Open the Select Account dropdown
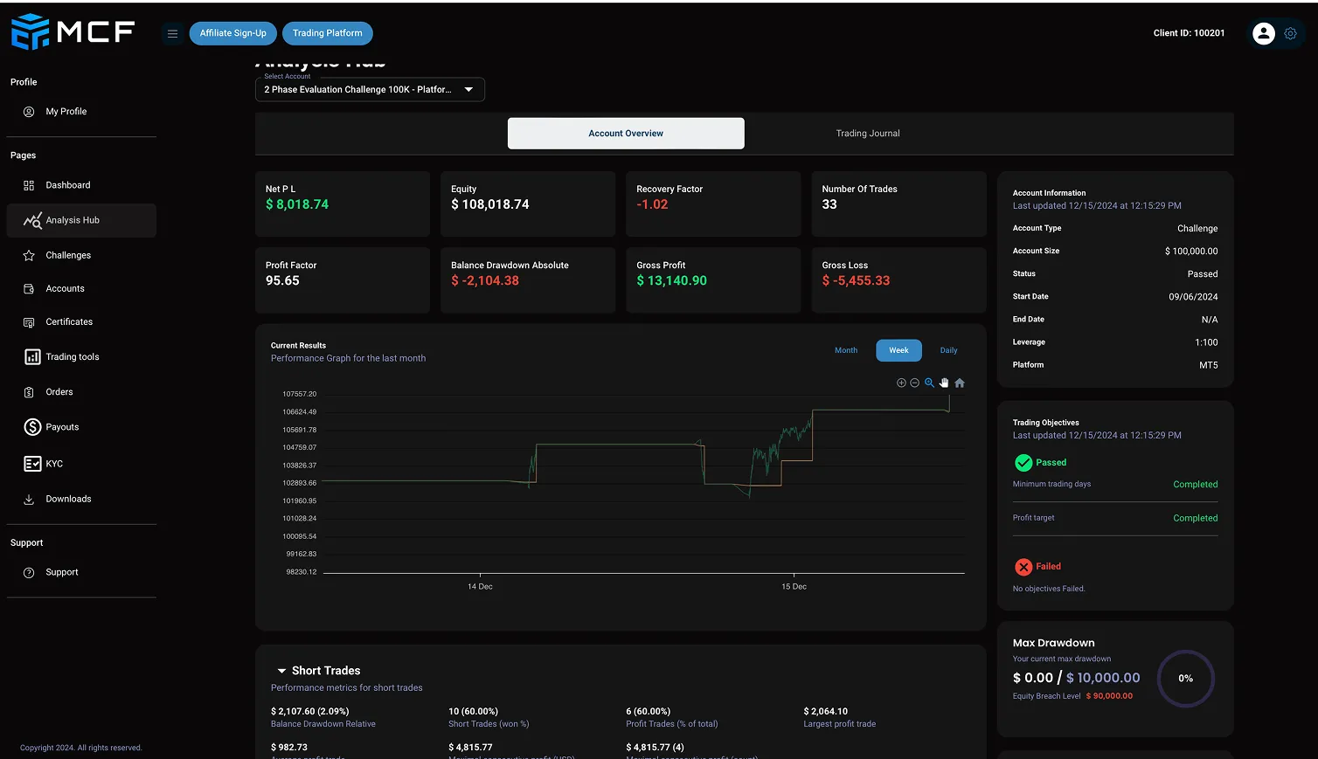The width and height of the screenshot is (1318, 759). [x=370, y=89]
